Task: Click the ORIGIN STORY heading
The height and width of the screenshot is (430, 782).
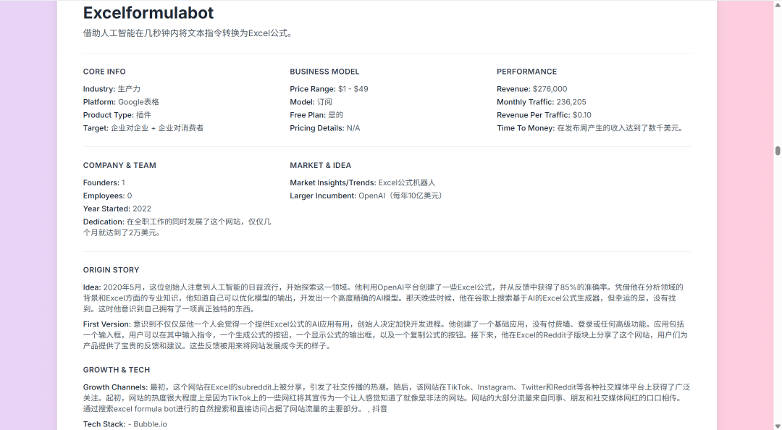Action: [111, 270]
